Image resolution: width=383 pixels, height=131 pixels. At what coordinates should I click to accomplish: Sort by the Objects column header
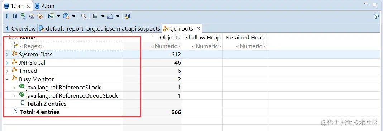click(x=169, y=37)
